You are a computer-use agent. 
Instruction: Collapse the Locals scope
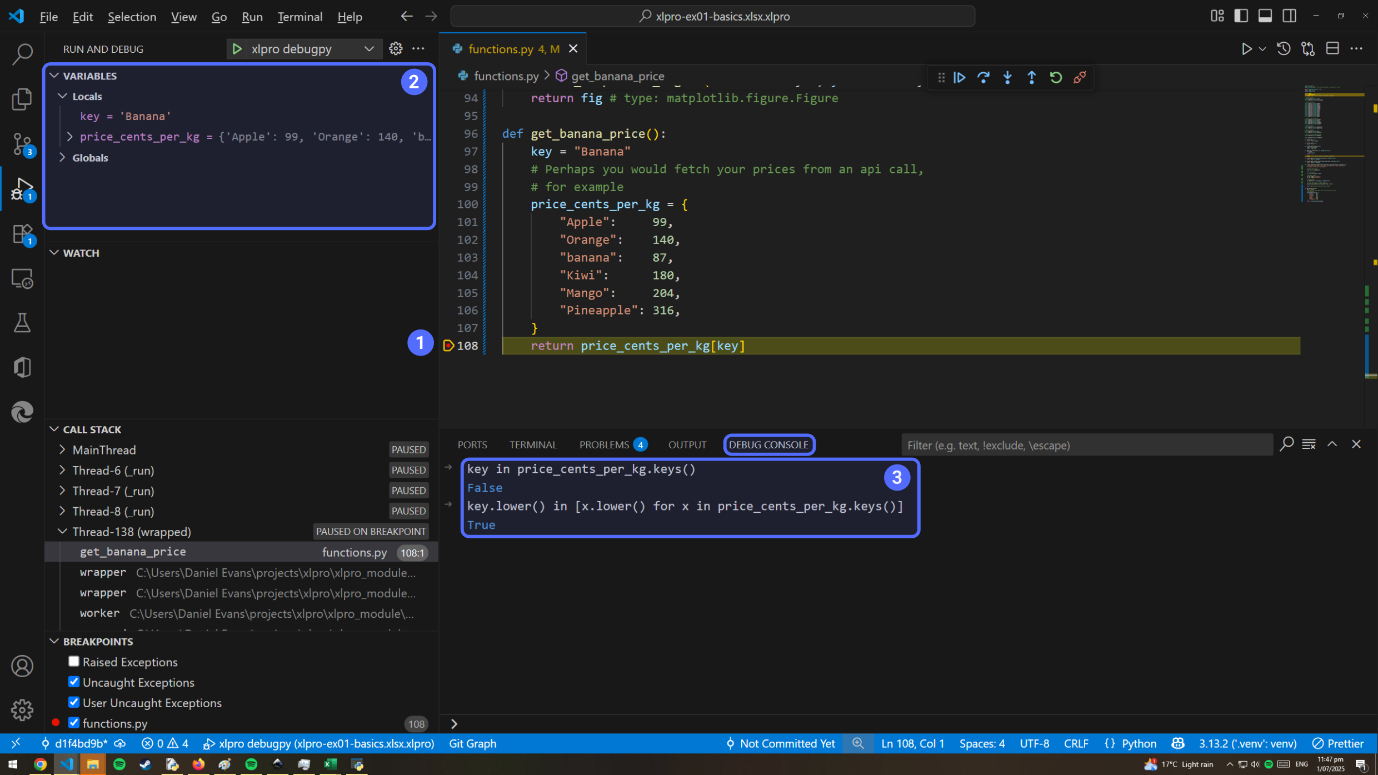click(x=63, y=96)
